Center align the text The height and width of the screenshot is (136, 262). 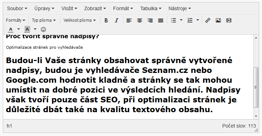click(139, 20)
